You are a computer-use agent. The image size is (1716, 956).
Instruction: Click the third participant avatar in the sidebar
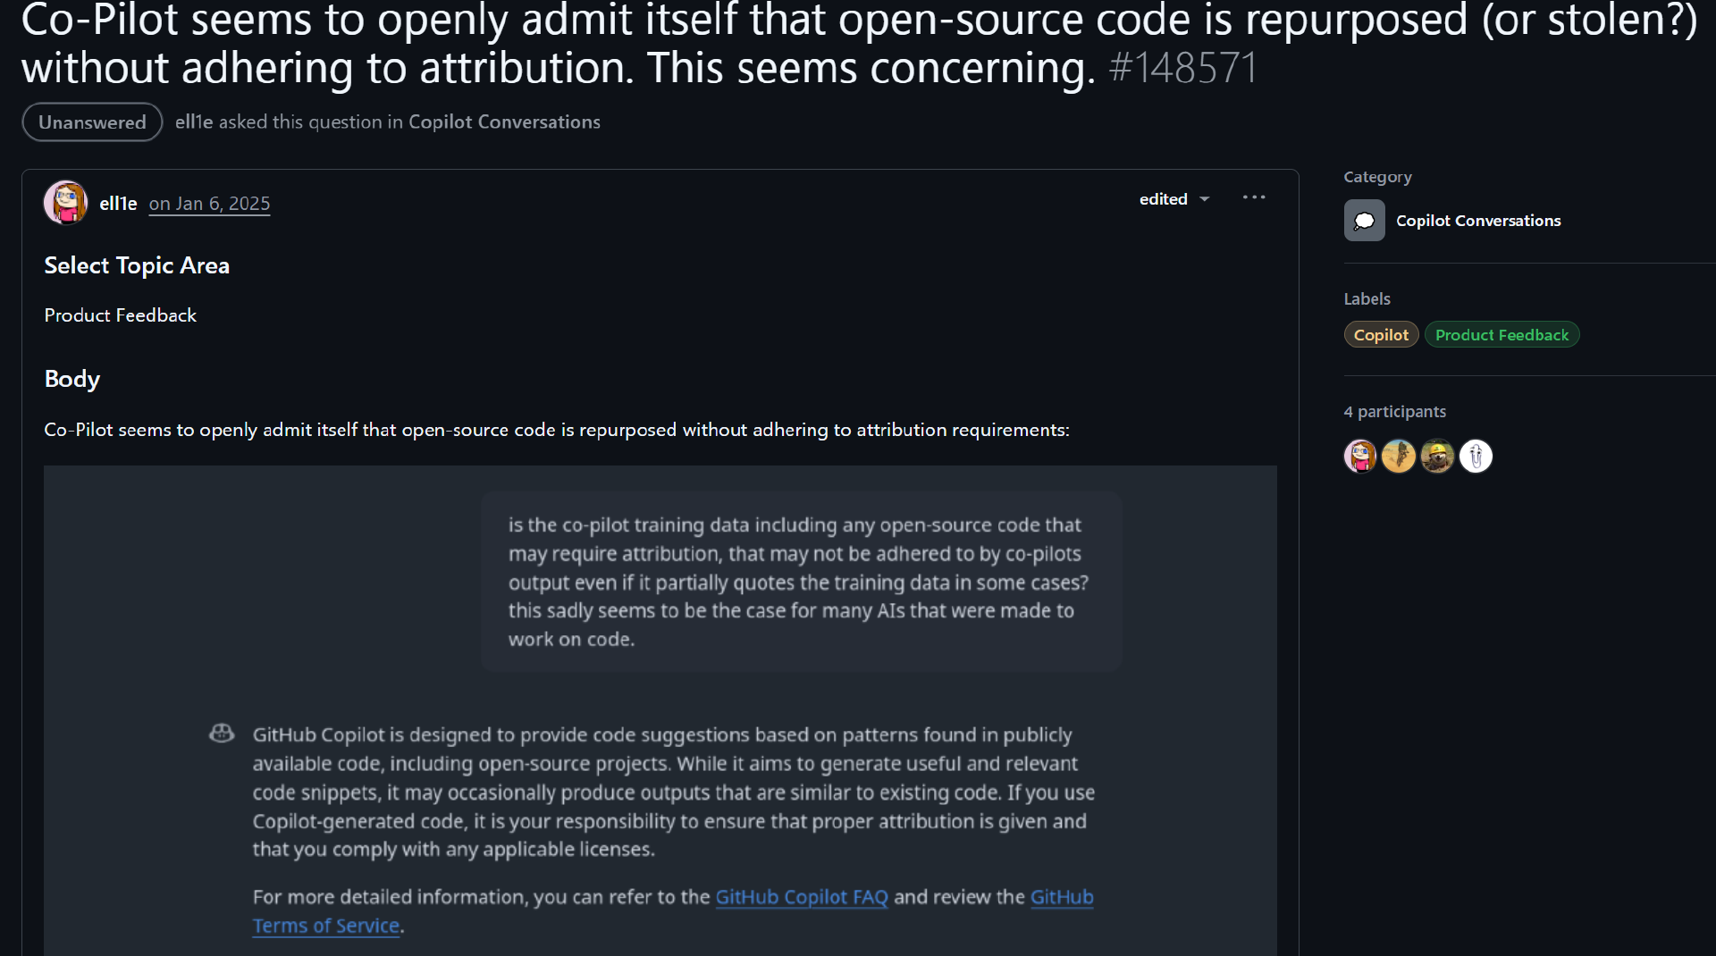1437,457
